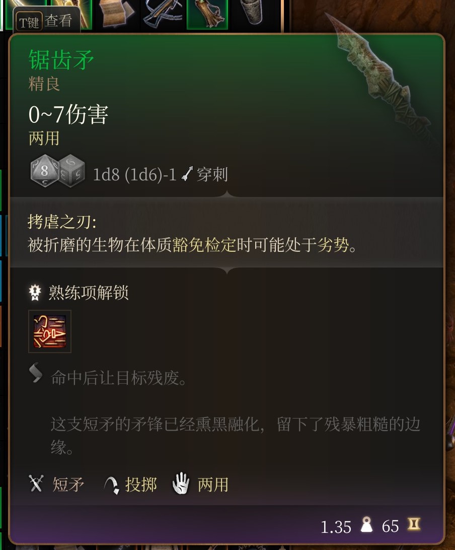Click the T键 查看 inspect button
Image resolution: width=455 pixels, height=550 pixels.
click(x=46, y=21)
